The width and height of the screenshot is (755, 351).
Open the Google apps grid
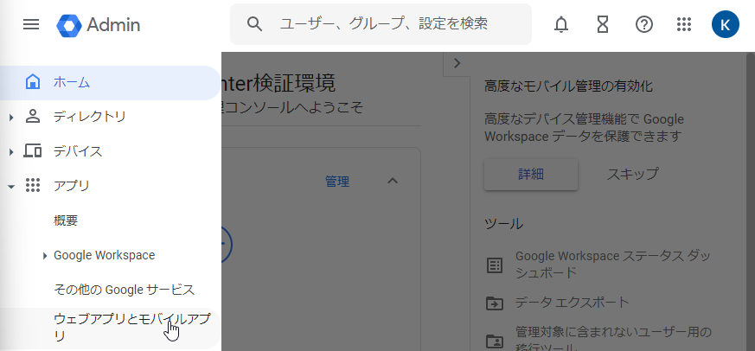click(684, 24)
